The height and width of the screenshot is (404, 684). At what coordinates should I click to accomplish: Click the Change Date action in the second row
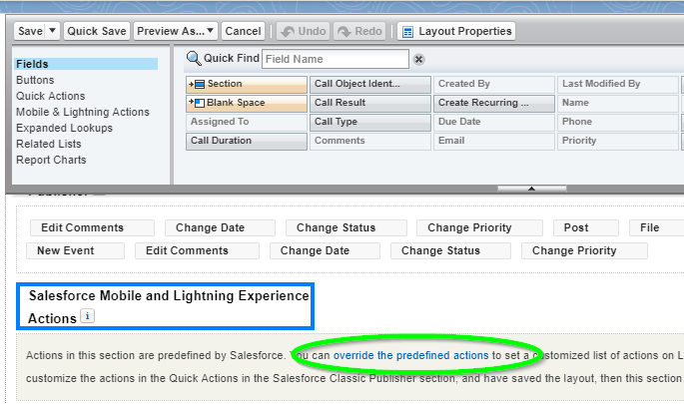click(325, 251)
